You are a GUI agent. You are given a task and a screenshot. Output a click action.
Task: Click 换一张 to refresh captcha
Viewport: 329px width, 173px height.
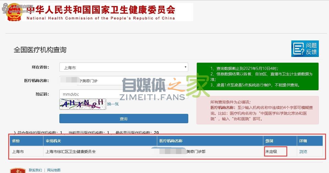[x=113, y=104]
